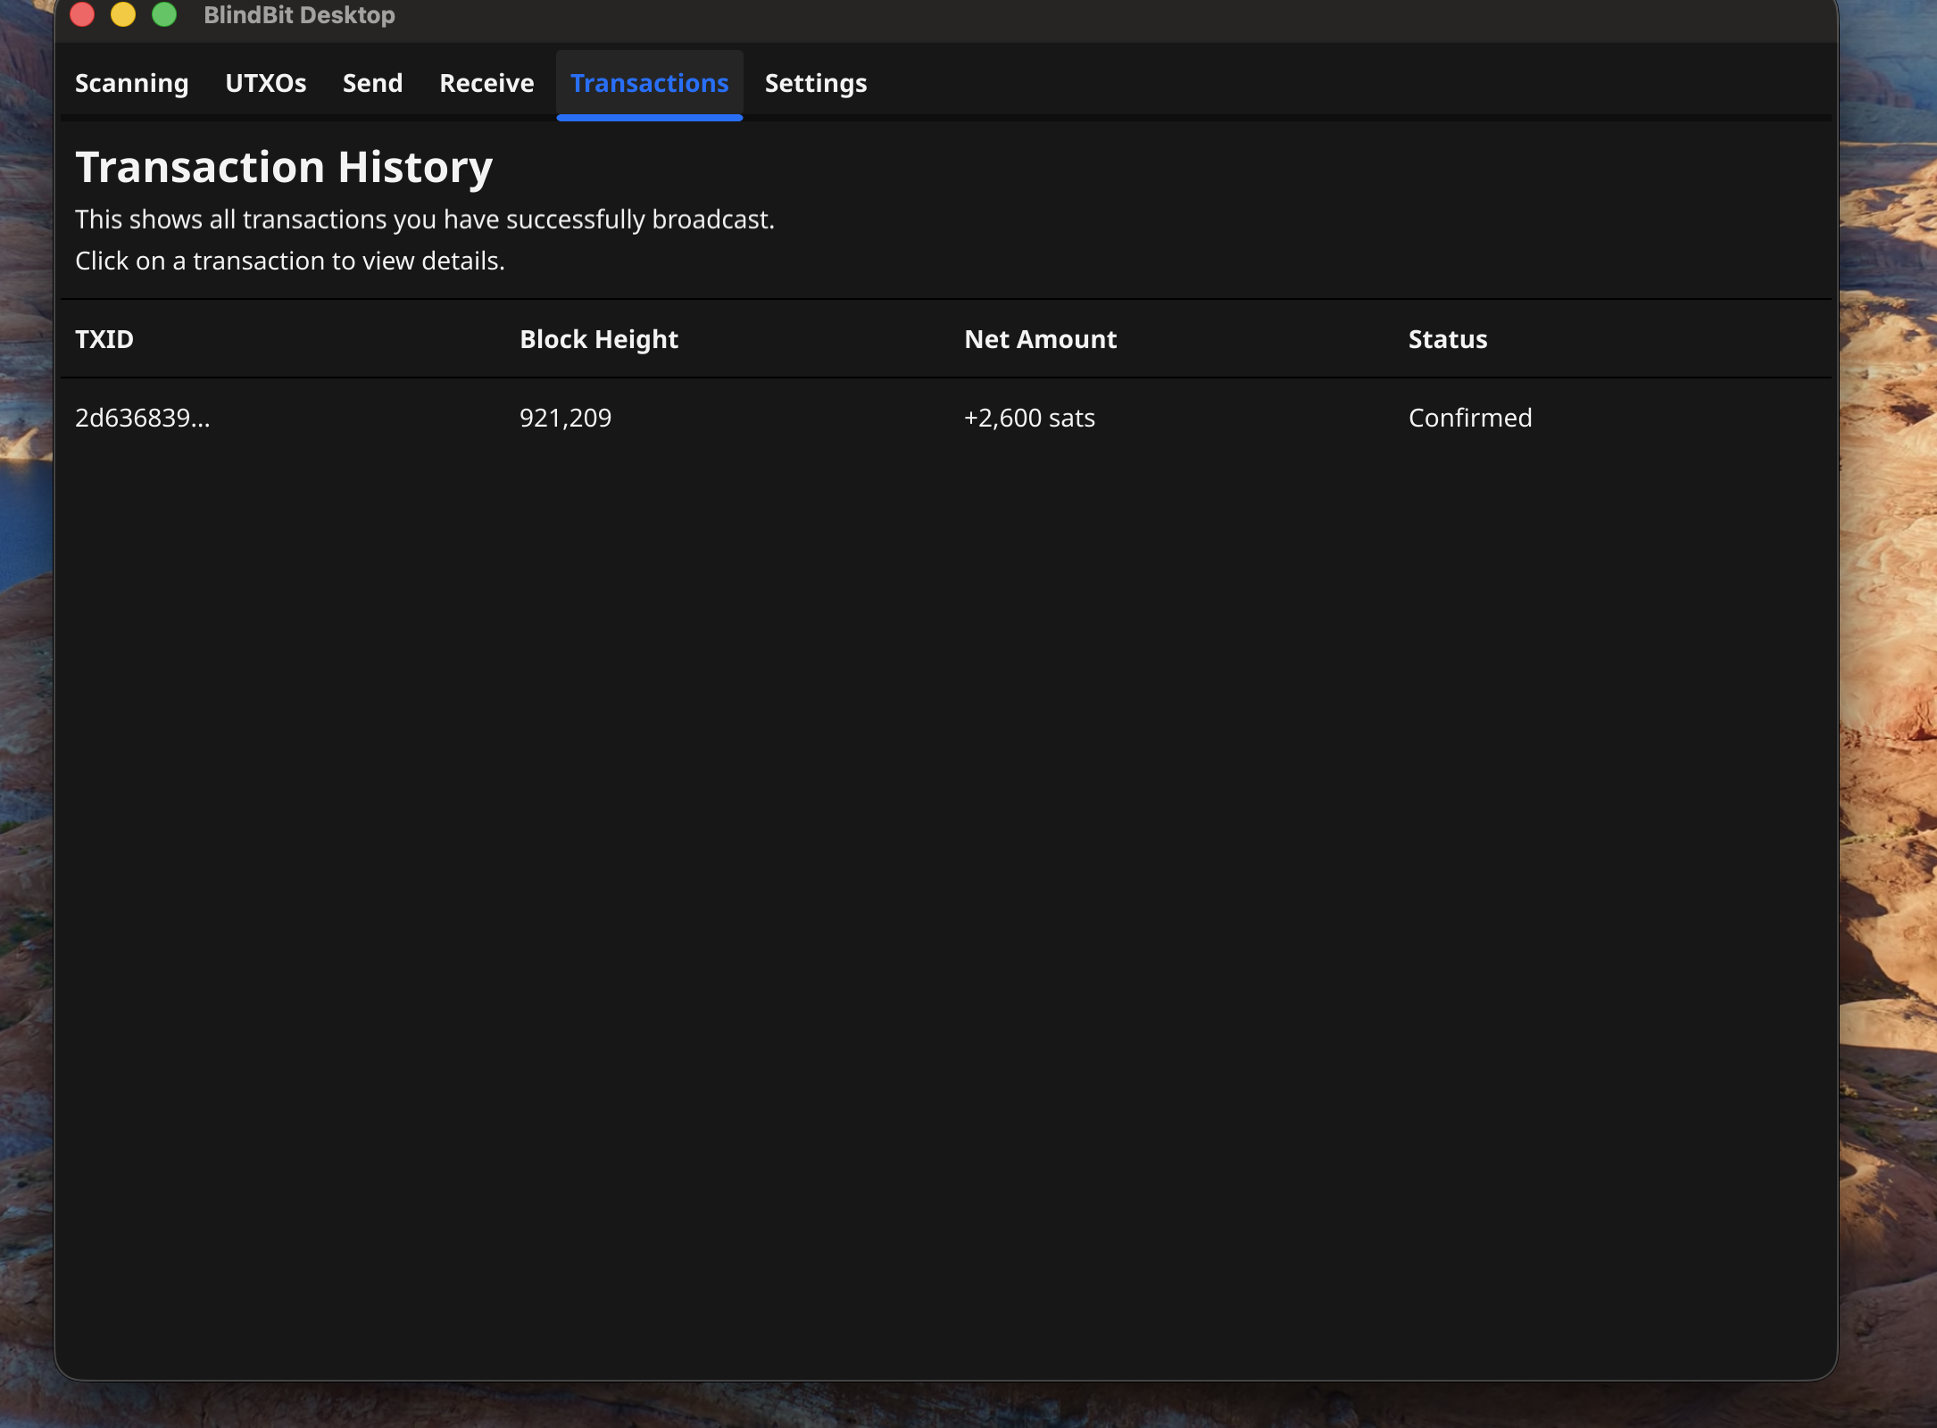Select the Transactions tab
Image resolution: width=1937 pixels, height=1428 pixels.
[649, 83]
